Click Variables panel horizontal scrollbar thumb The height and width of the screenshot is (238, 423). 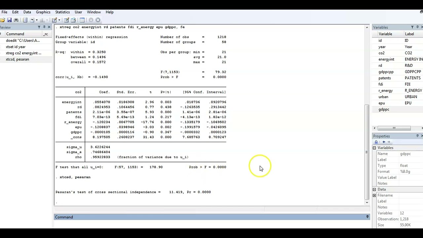[394, 128]
